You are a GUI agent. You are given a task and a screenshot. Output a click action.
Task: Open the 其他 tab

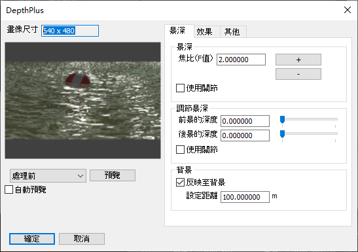(233, 31)
